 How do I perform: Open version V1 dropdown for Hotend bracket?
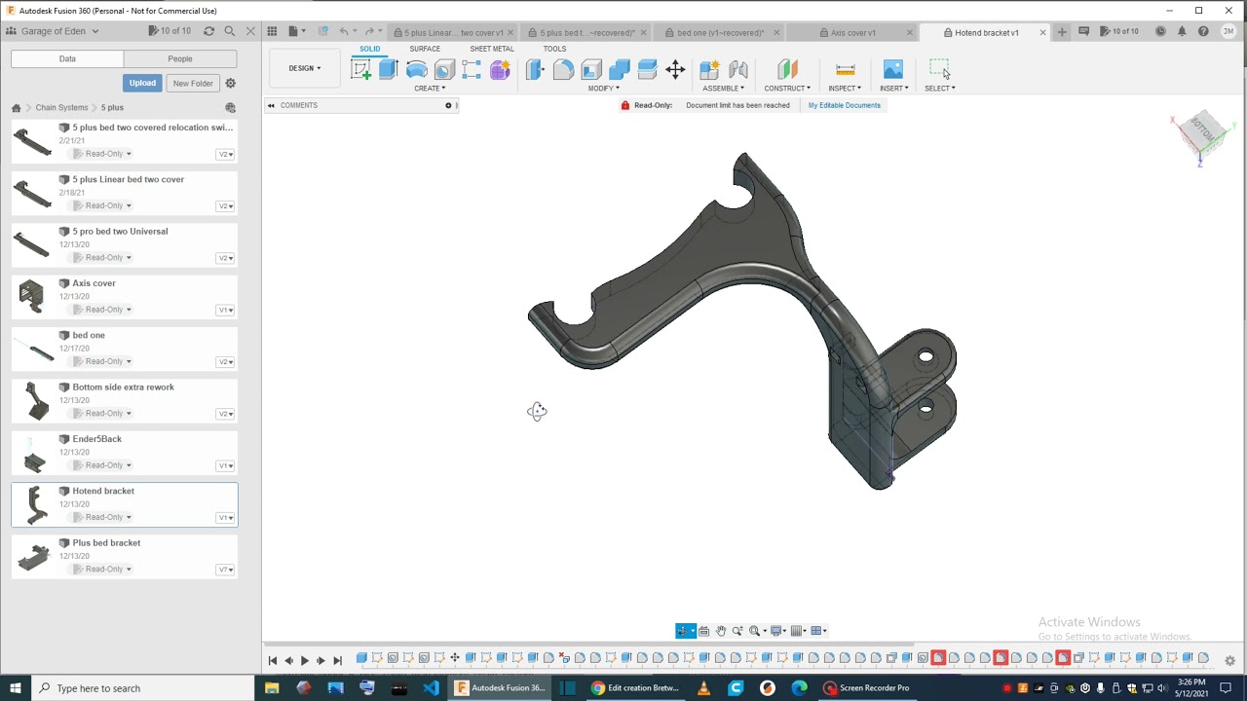tap(225, 518)
